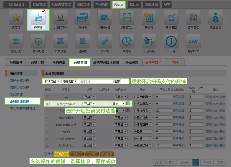Click the commission ratio field showing 20

(164, 111)
